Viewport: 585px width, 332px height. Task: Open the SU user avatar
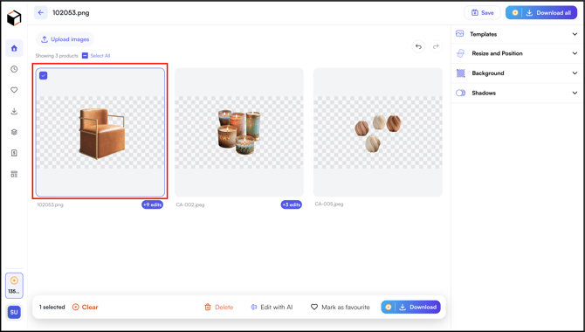click(x=14, y=312)
